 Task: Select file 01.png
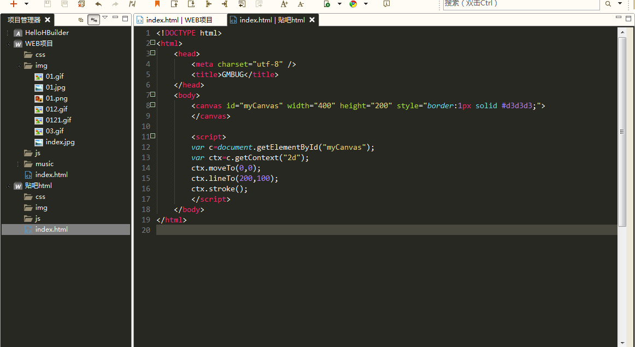57,98
